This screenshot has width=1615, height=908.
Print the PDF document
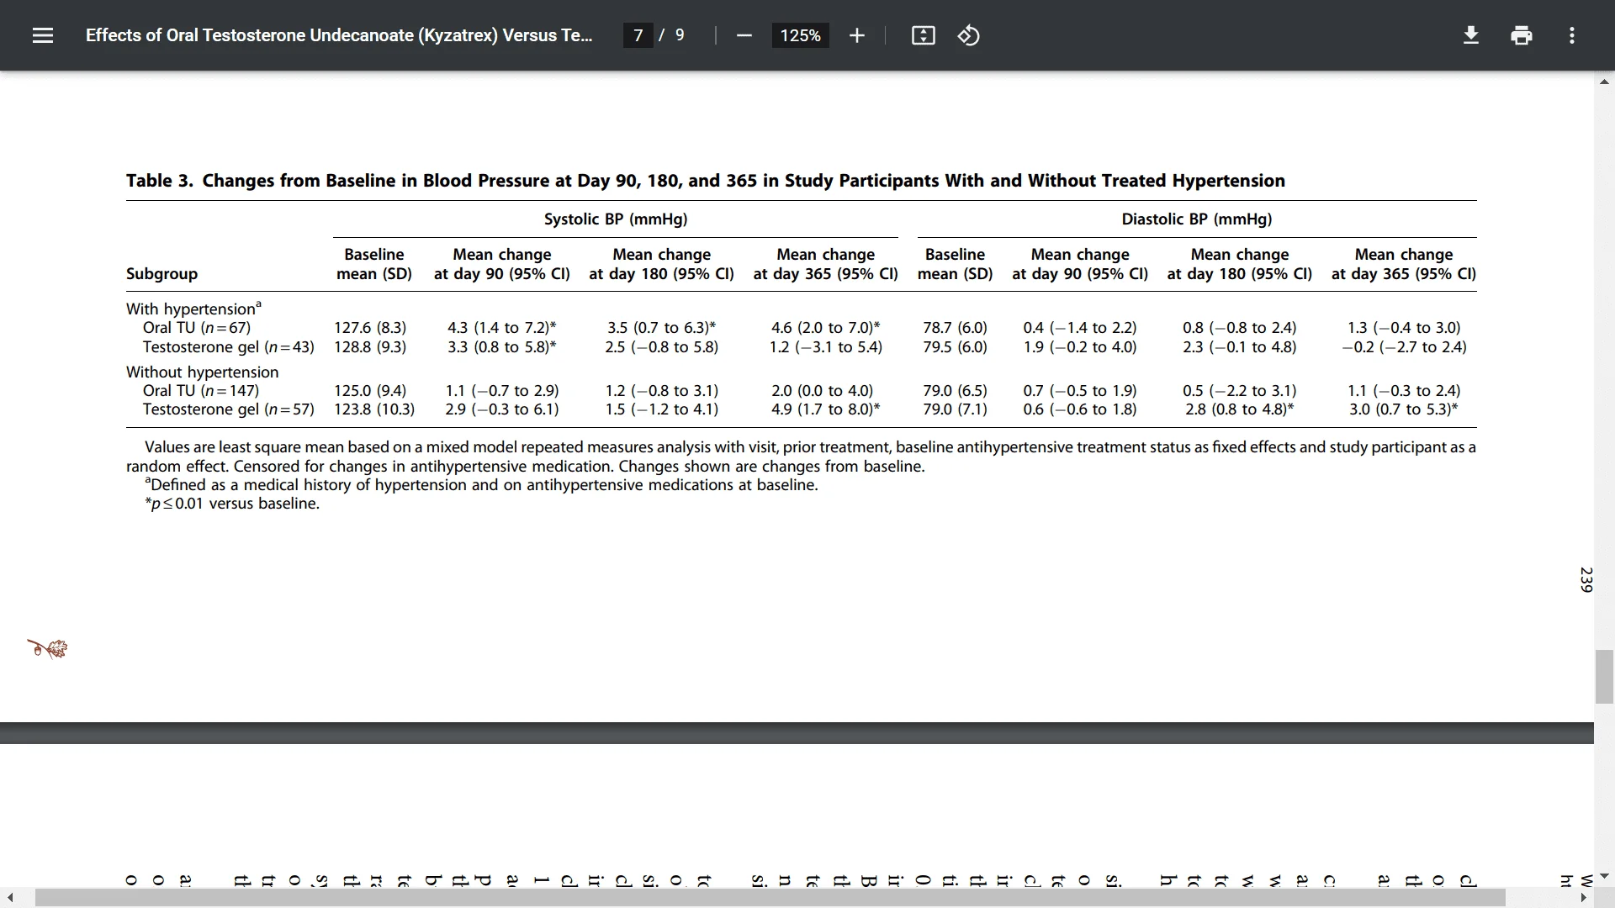[1521, 35]
